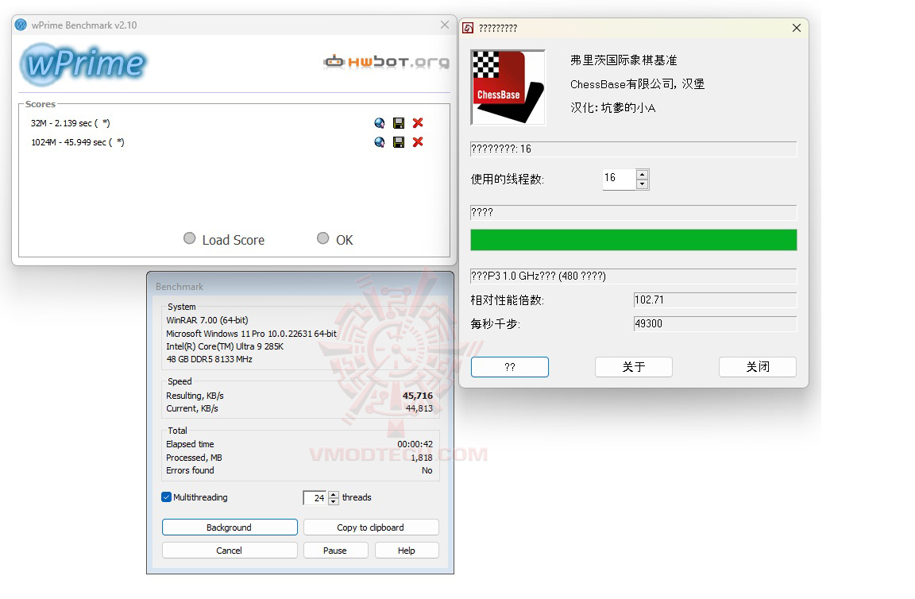Delete the 32M score red X
The image size is (915, 599).
pos(418,123)
